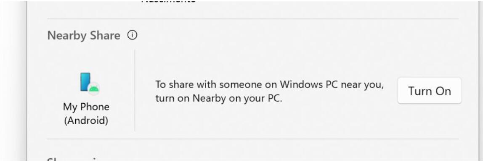Click the (Android) text under My Phone
Image resolution: width=483 pixels, height=165 pixels.
[86, 120]
